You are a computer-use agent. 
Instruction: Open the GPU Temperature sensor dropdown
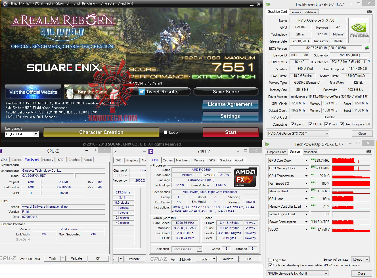[x=306, y=176]
